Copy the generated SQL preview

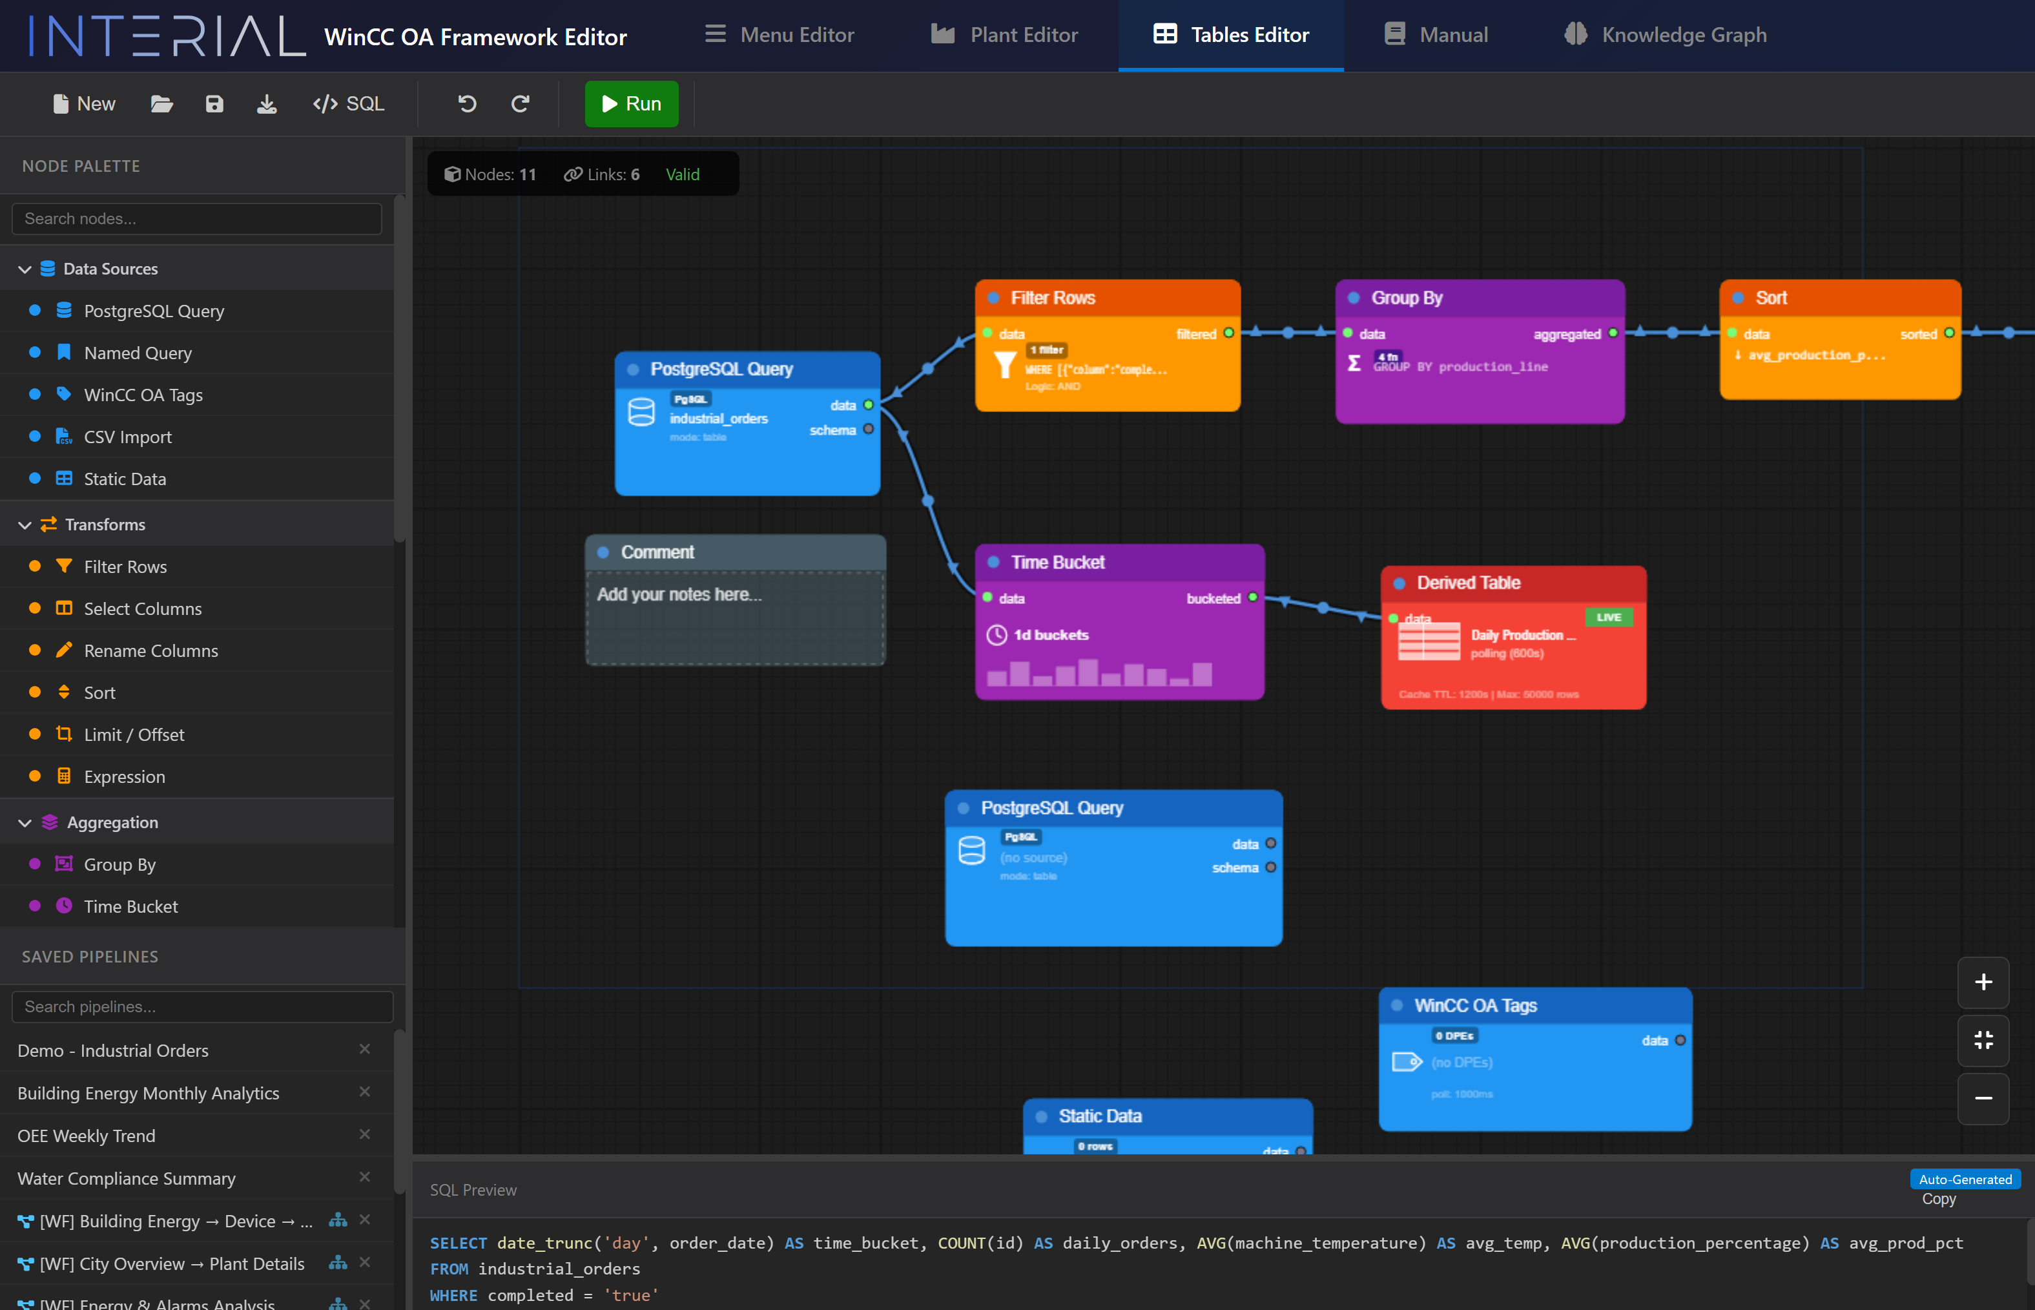pyautogui.click(x=1939, y=1198)
